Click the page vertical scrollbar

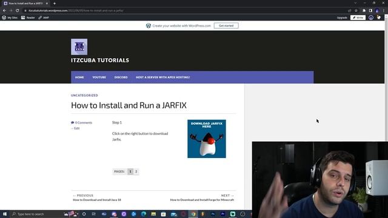(x=386, y=78)
